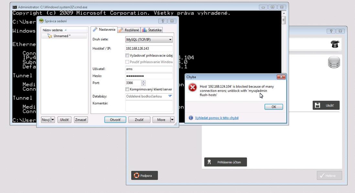Open the Databázy selection dropdown
This screenshot has height=193, width=355.
170,96
